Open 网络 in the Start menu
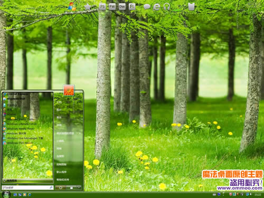Viewport: 264px width, 198px height. coord(59,148)
